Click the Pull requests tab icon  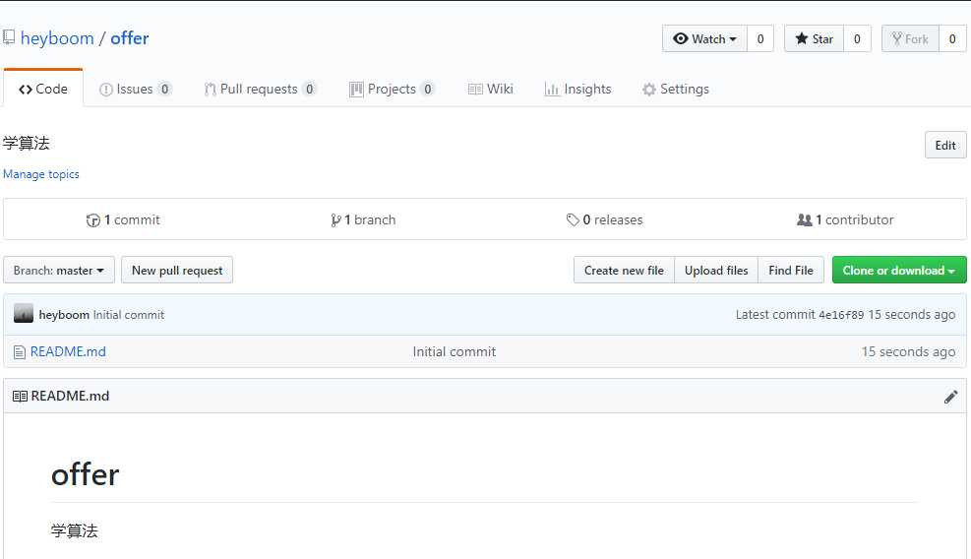pyautogui.click(x=210, y=90)
